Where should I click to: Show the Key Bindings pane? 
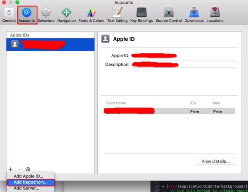click(142, 15)
